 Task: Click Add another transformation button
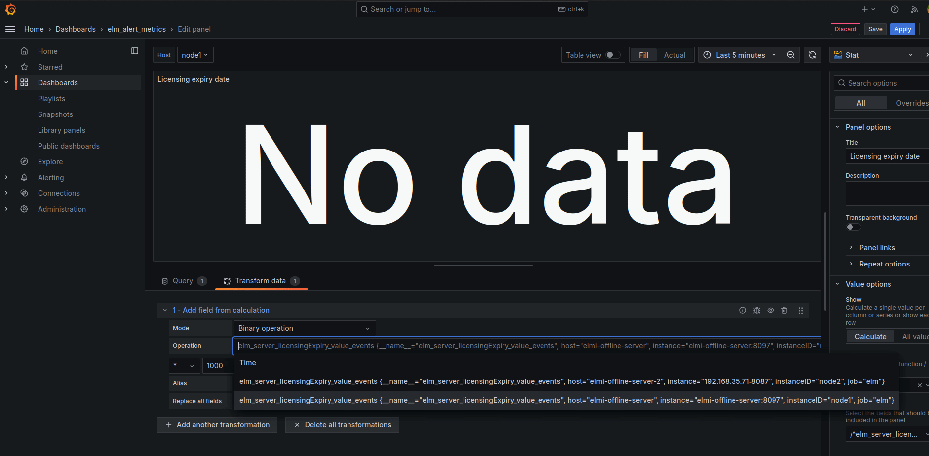tap(217, 425)
